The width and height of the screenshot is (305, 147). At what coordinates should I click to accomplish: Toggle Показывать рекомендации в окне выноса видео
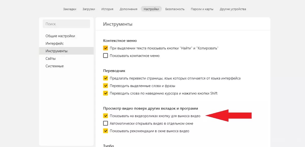106,131
